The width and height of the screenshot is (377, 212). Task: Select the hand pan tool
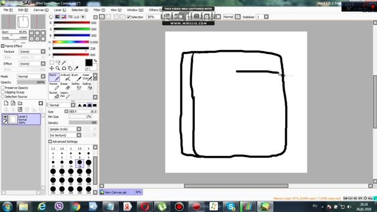coord(70,68)
